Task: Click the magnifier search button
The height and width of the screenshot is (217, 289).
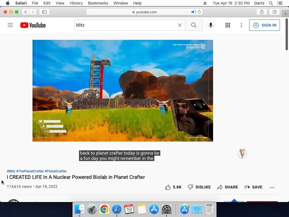Action: click(x=194, y=25)
